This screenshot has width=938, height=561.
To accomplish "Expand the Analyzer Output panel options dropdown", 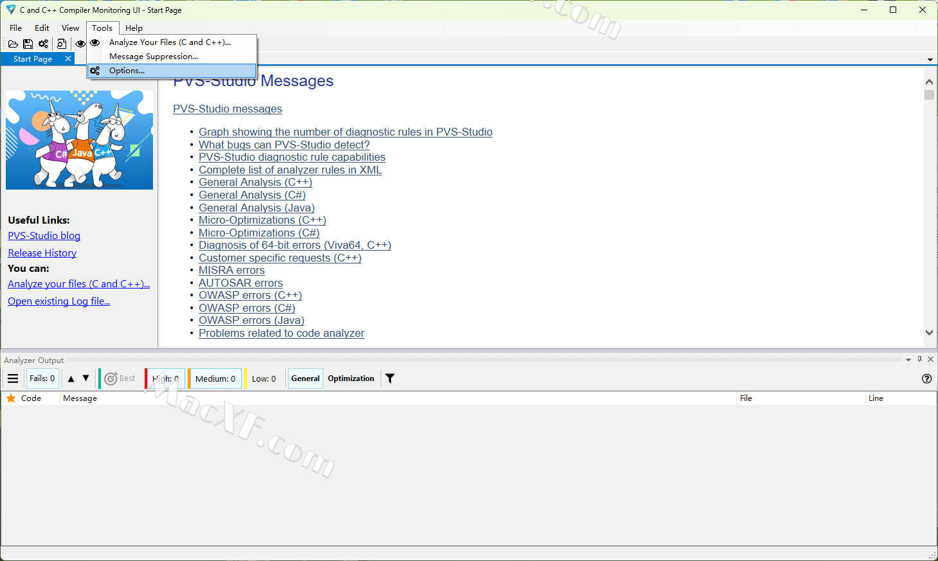I will (908, 360).
